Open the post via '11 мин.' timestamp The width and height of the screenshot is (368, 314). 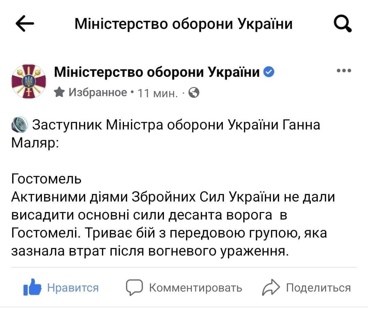[157, 92]
